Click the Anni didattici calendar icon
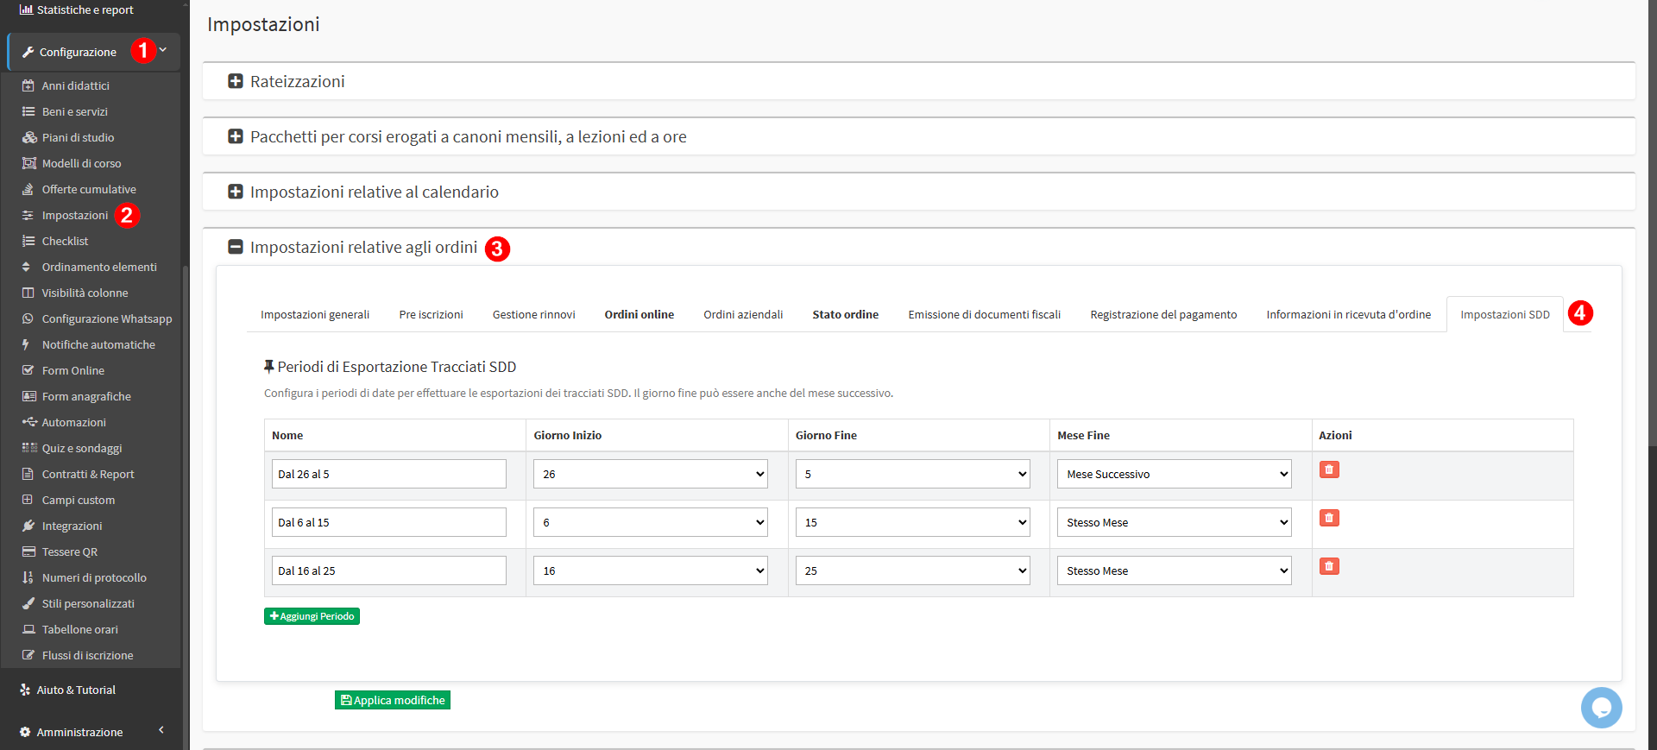The image size is (1657, 750). point(28,85)
